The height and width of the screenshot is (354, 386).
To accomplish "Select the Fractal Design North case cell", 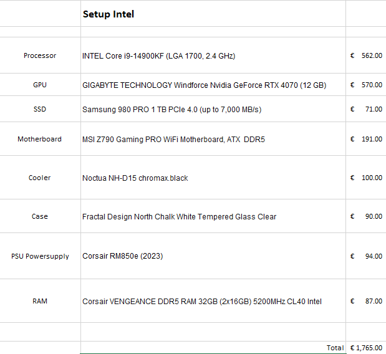I will click(213, 216).
